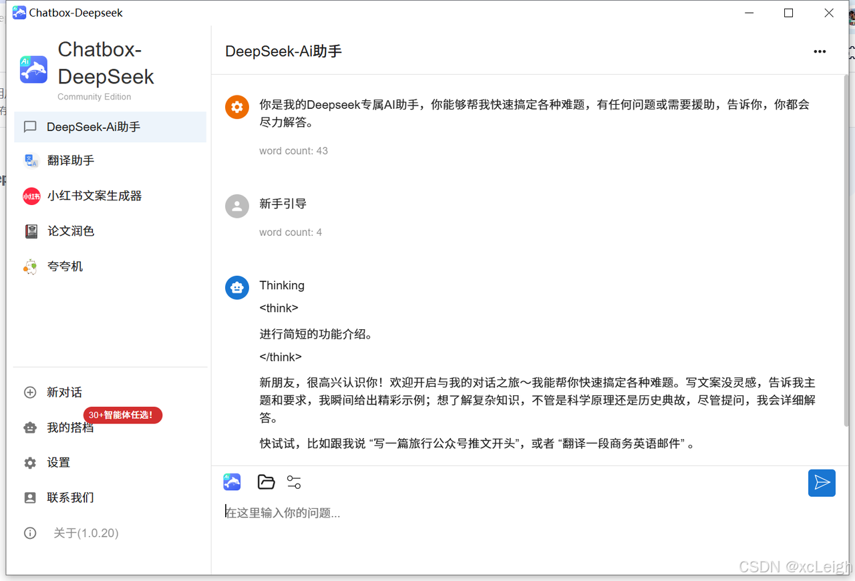Image resolution: width=855 pixels, height=581 pixels.
Task: Click the red 小红书 icon in sidebar
Action: [x=31, y=196]
